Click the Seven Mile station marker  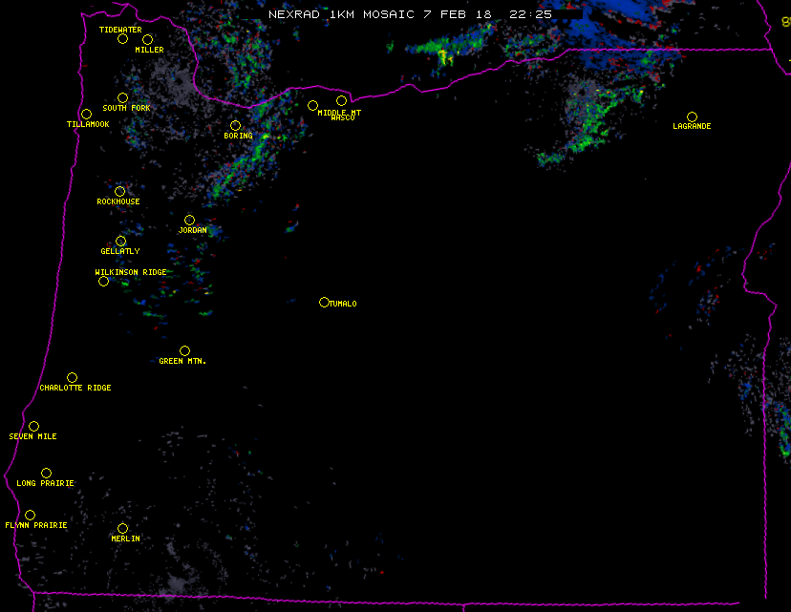[33, 426]
